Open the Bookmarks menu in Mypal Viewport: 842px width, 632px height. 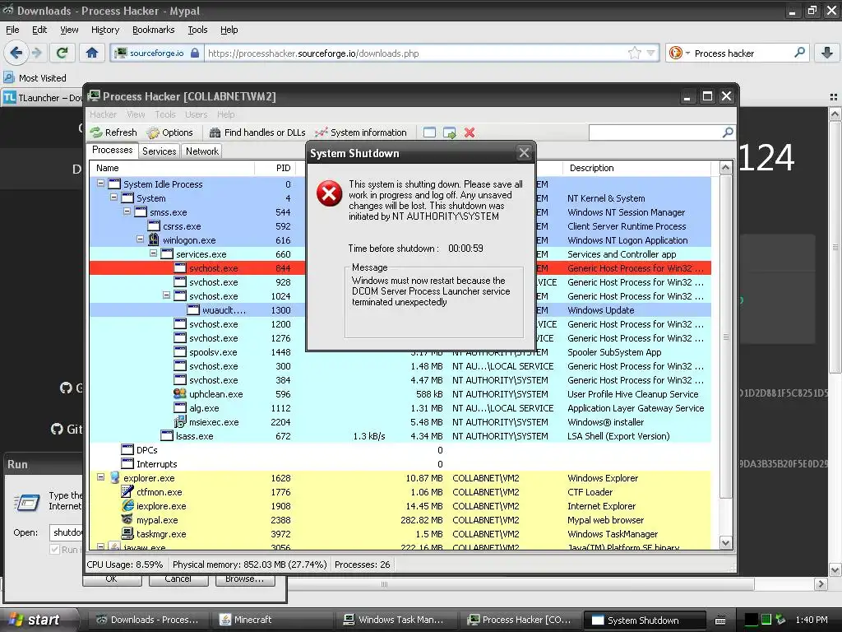[x=154, y=30]
